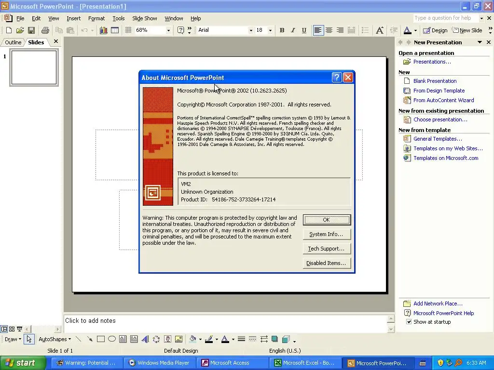Click From AutoContent Wizard link
Viewport: 494px width, 370px height.
click(x=444, y=100)
